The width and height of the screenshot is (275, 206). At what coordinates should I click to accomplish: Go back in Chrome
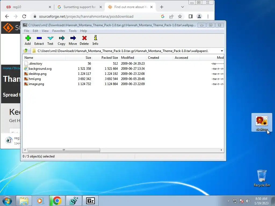pos(7,16)
